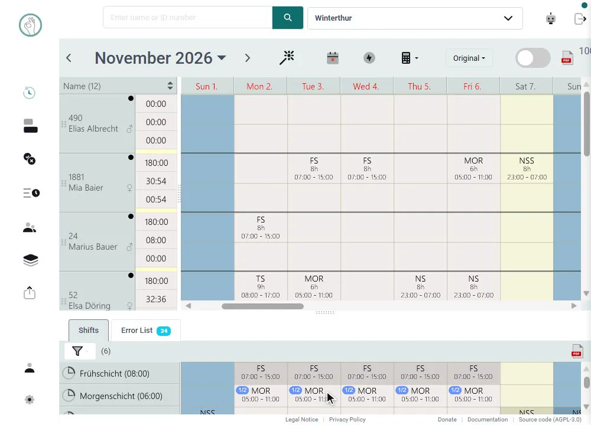Open the Privacy Policy link
The width and height of the screenshot is (591, 425).
click(347, 419)
